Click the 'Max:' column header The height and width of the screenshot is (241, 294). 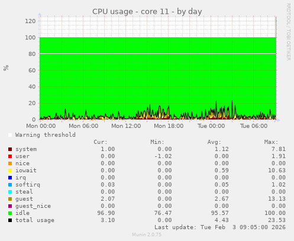272,142
